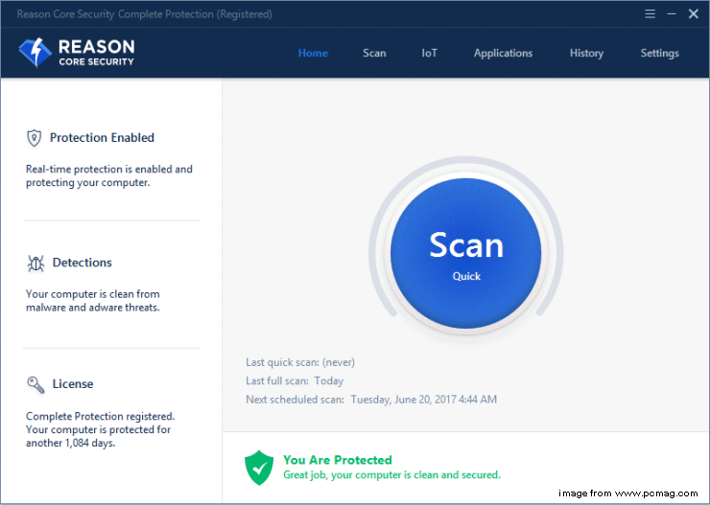This screenshot has width=710, height=505.
Task: Click the License heading
Action: 73,384
